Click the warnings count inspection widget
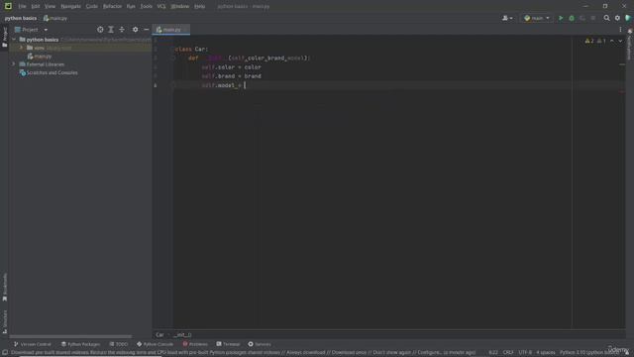 coord(595,41)
